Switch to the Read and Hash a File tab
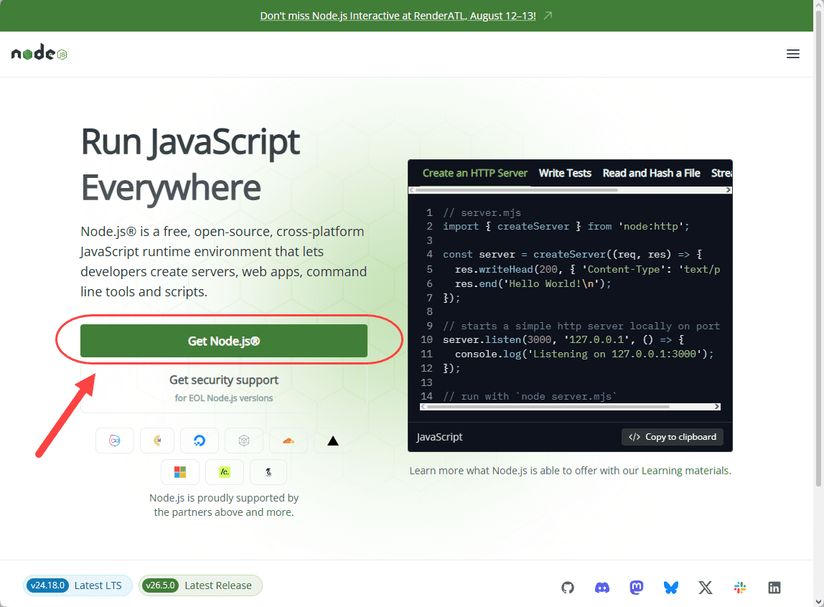The image size is (824, 607). pos(651,174)
